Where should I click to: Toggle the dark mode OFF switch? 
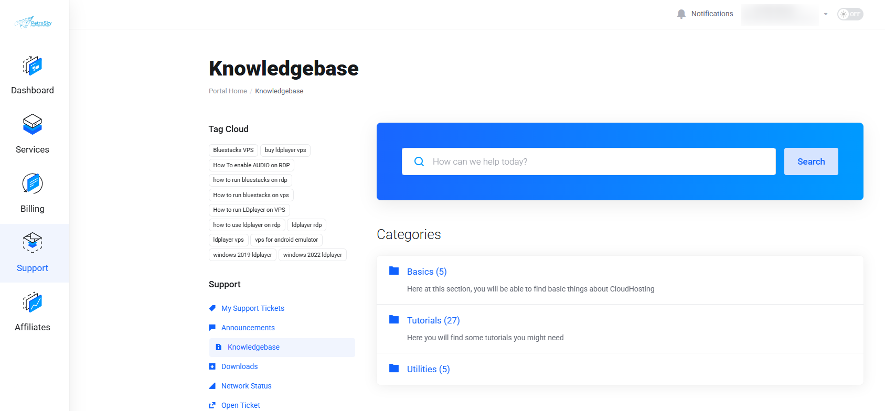tap(850, 14)
